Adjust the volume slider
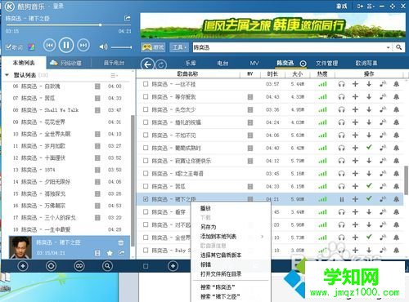The height and width of the screenshot is (302, 409). pyautogui.click(x=122, y=47)
